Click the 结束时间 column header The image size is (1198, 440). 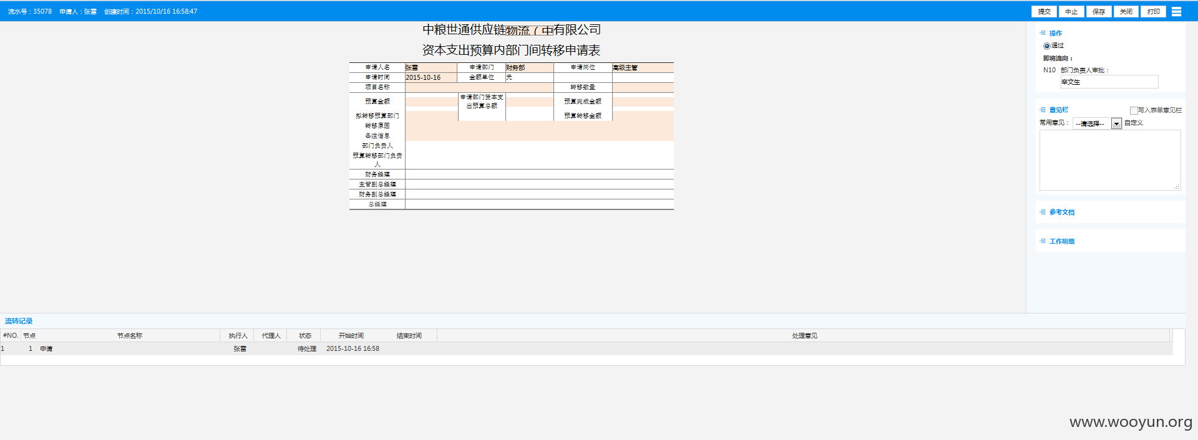point(409,335)
